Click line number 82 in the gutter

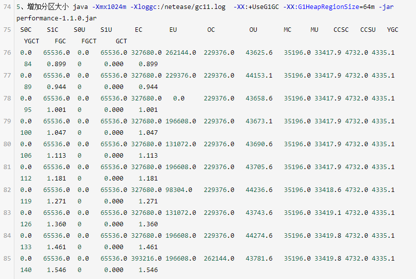(7, 189)
